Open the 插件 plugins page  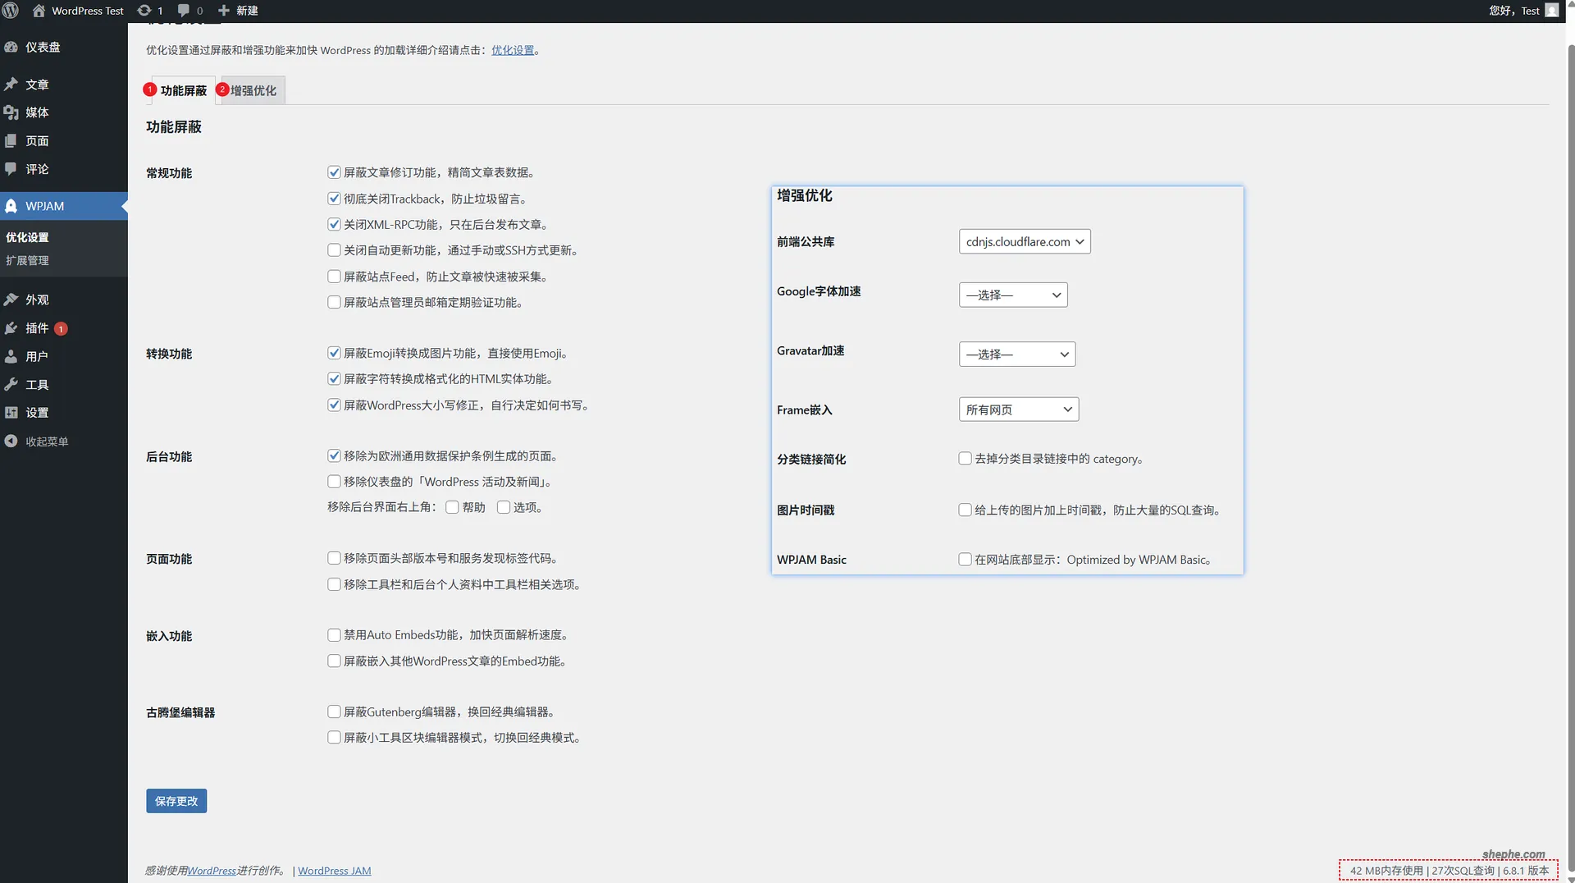(36, 327)
